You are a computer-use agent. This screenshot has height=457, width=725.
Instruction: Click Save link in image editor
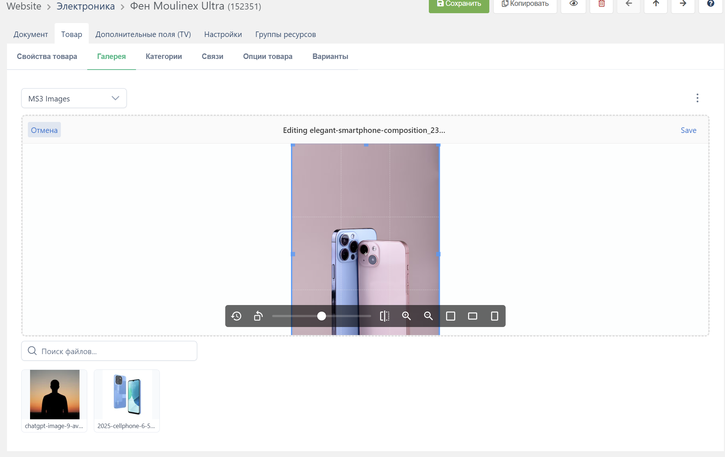pos(688,130)
